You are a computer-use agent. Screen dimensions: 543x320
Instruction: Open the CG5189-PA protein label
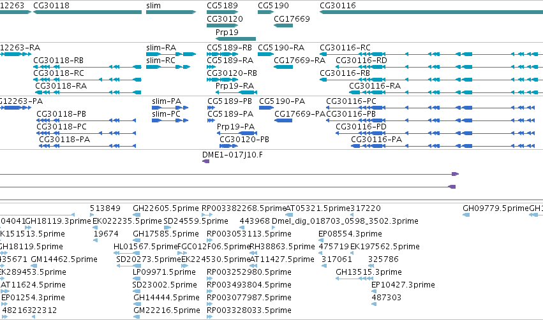click(x=230, y=114)
